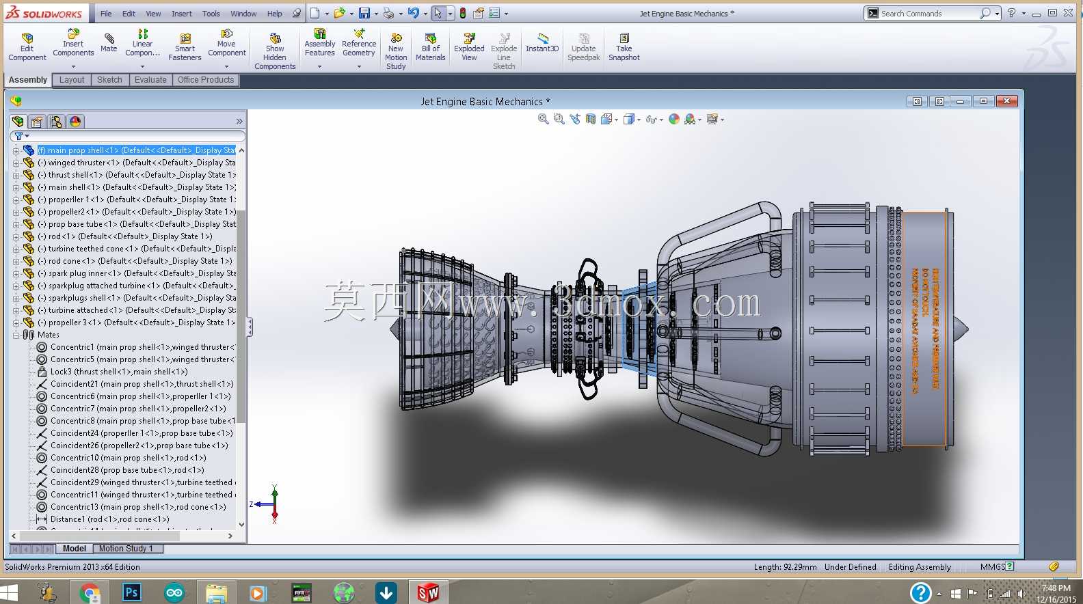The width and height of the screenshot is (1083, 604).
Task: Expand the winged thruster<1> component
Action: (16, 163)
